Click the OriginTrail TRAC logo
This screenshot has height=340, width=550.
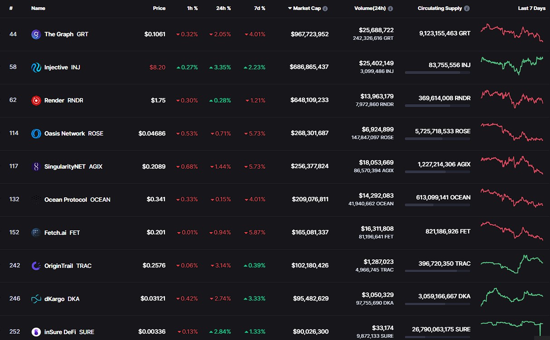pos(36,266)
